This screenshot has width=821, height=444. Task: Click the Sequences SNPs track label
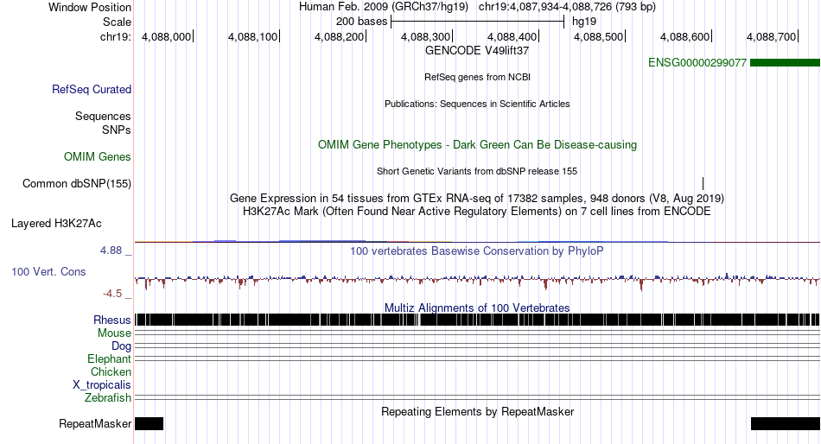[103, 123]
